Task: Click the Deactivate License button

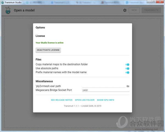Action: coord(48,50)
